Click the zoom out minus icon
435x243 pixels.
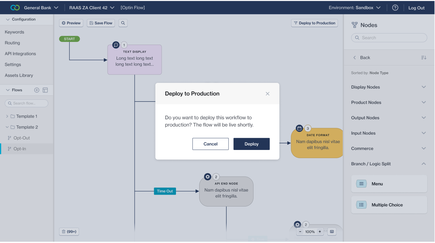(x=300, y=232)
